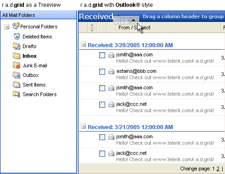Click the envelope icon of the second jsmith@aaa.com row under 3/20/2005

111,88
